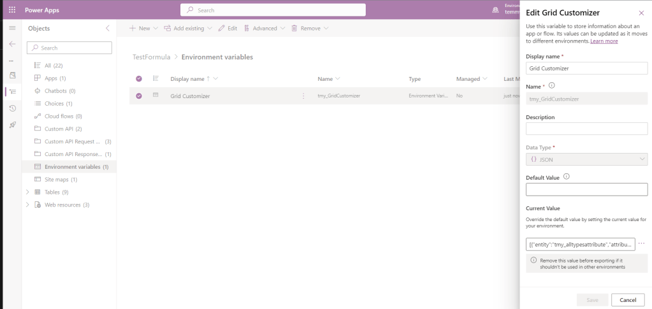652x309 pixels.
Task: Edit the Display name text field
Action: pyautogui.click(x=586, y=68)
